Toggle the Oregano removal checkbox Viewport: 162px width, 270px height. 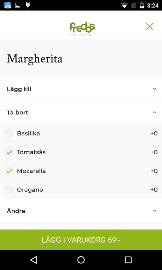(x=9, y=190)
